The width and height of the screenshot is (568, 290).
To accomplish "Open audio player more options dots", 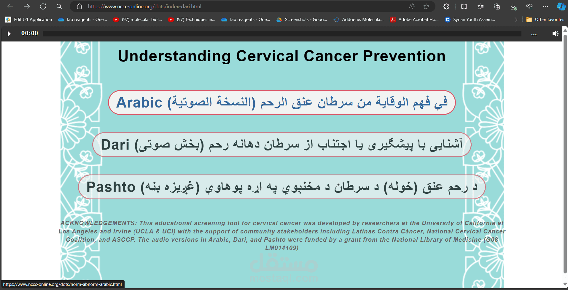I will 534,34.
